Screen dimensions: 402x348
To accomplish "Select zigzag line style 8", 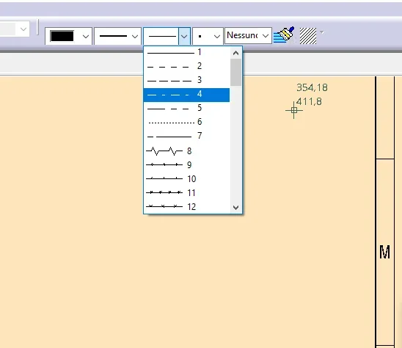I will pyautogui.click(x=186, y=151).
